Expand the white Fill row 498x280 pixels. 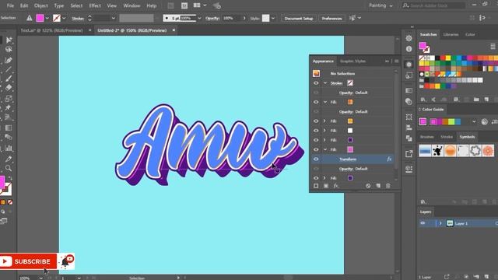coord(324,131)
